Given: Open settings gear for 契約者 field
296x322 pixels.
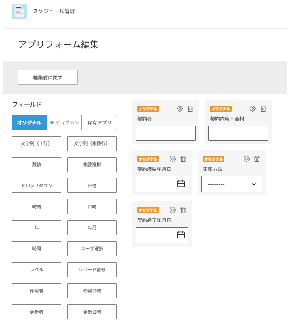Looking at the screenshot, I should pos(180,108).
